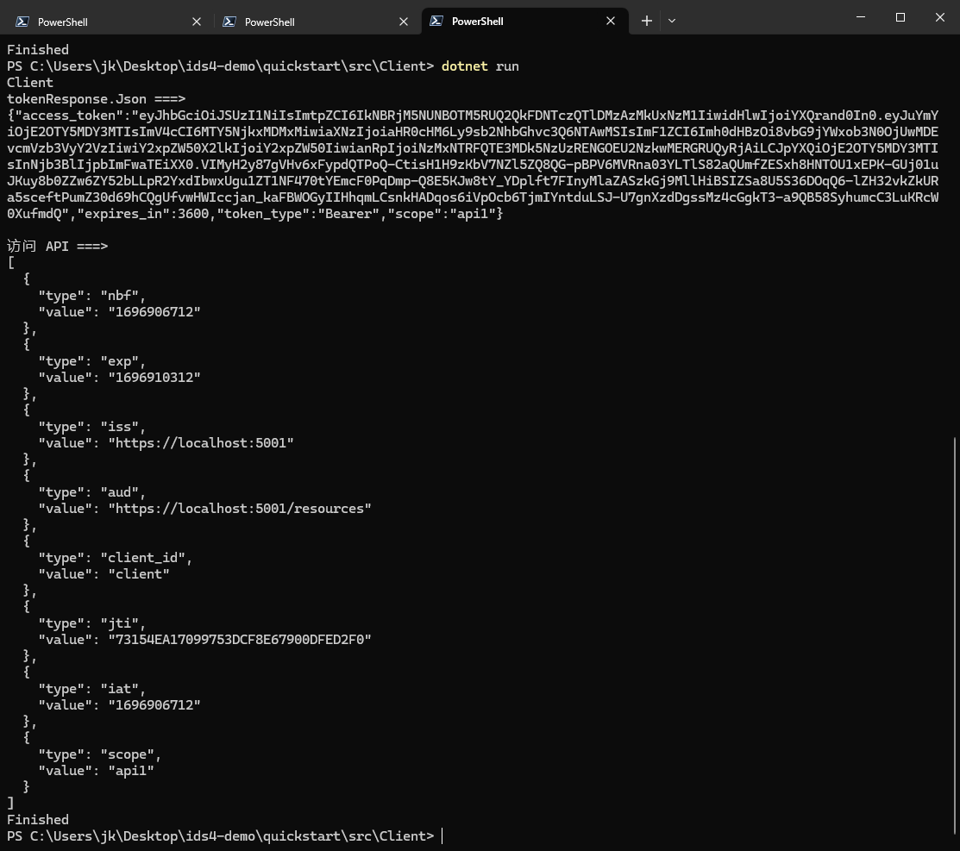This screenshot has height=851, width=960.
Task: Minimize the terminal window
Action: (861, 17)
